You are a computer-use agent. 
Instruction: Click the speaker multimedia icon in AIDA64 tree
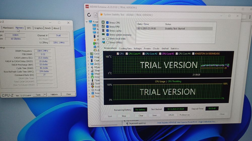(92, 67)
